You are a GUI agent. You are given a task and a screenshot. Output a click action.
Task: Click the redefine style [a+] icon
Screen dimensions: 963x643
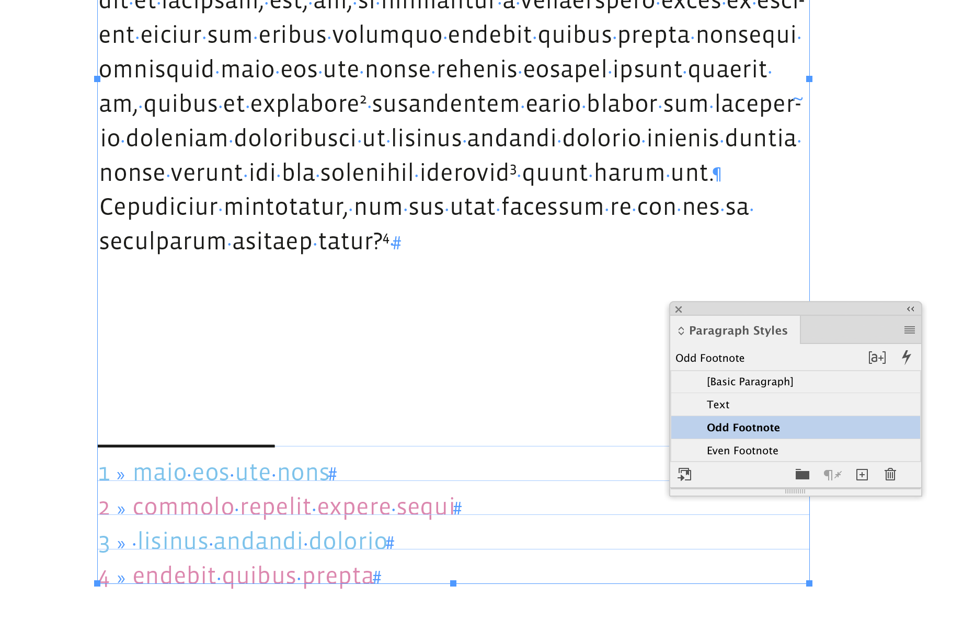pos(876,358)
